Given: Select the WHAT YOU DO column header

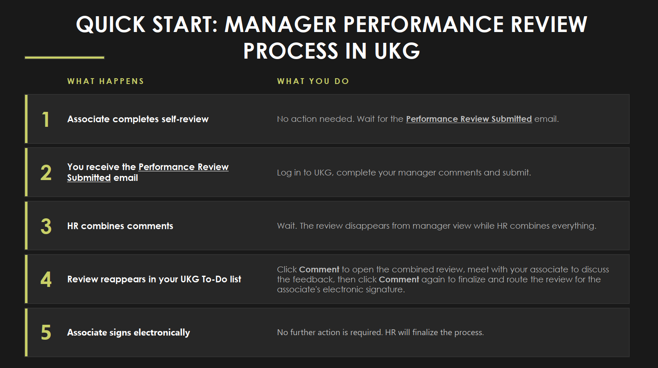Looking at the screenshot, I should click(313, 81).
